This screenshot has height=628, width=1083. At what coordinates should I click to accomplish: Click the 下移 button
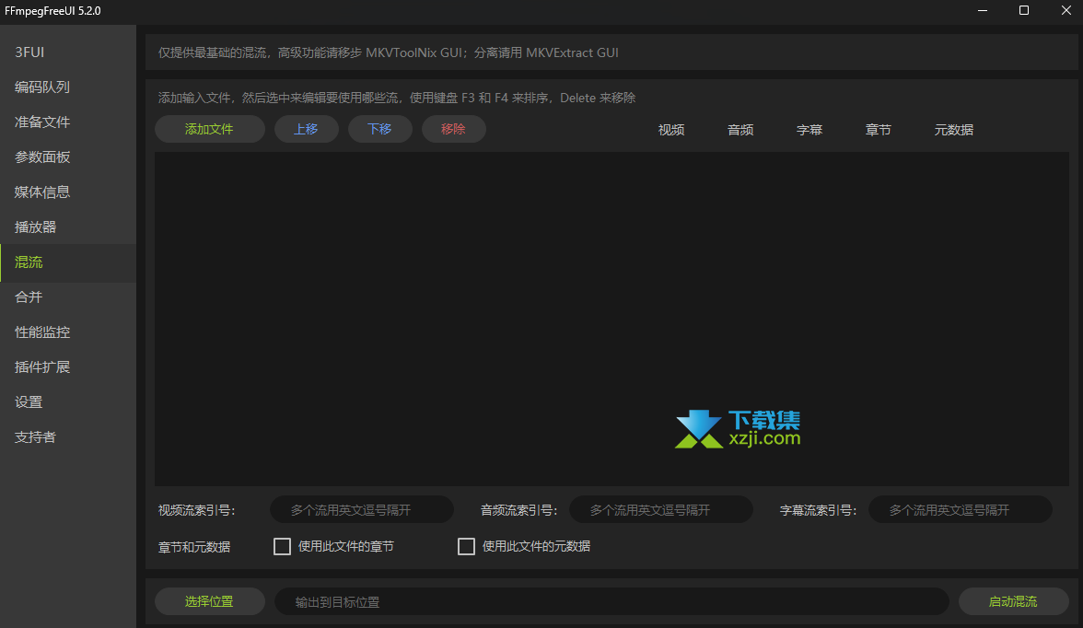coord(379,129)
